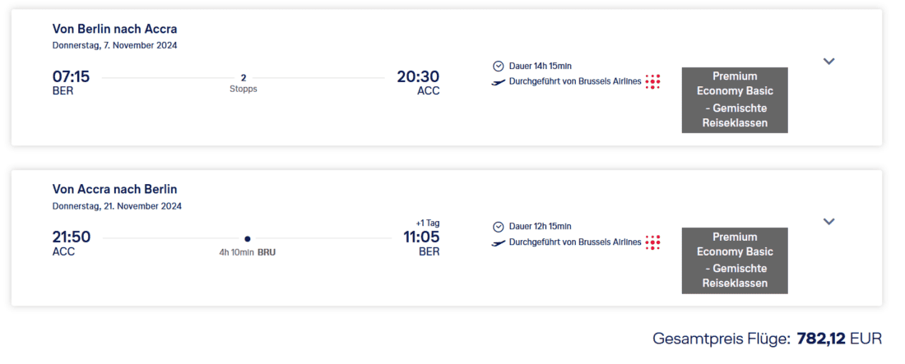The width and height of the screenshot is (905, 364).
Task: Click the return Brussels Airlines red dots logo
Action: [652, 242]
